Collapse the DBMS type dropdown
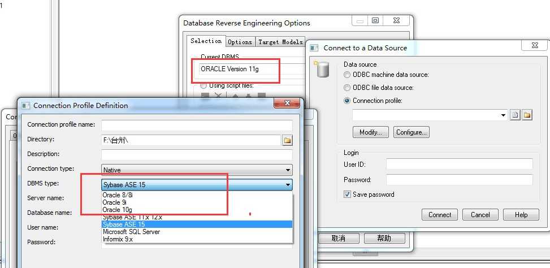The image size is (550, 268). click(x=288, y=185)
